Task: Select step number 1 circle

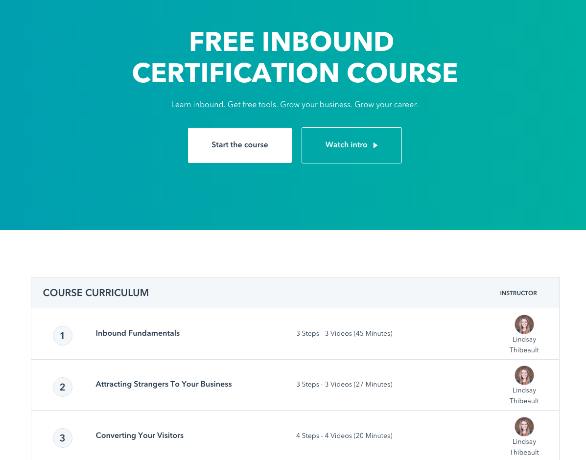Action: (62, 336)
